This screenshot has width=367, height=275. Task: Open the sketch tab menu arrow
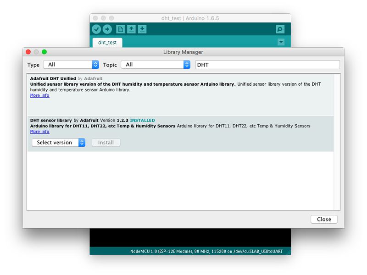(x=281, y=42)
